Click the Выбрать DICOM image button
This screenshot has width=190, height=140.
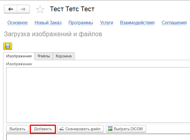coord(126,129)
